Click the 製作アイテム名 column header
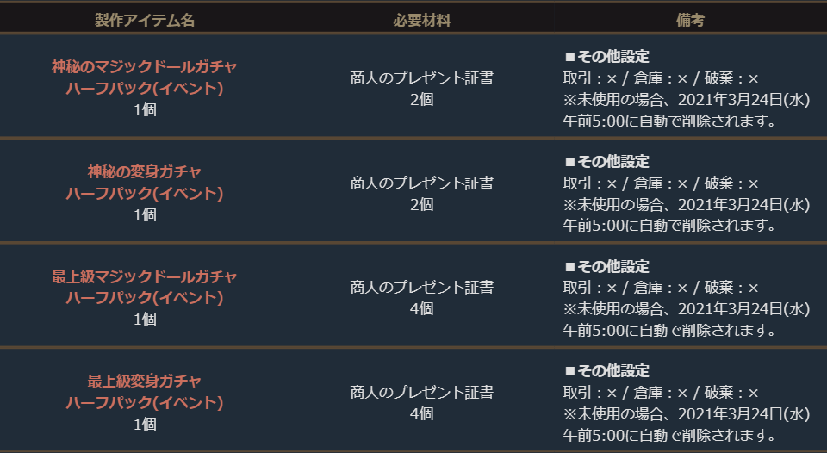The height and width of the screenshot is (453, 827). pyautogui.click(x=145, y=21)
